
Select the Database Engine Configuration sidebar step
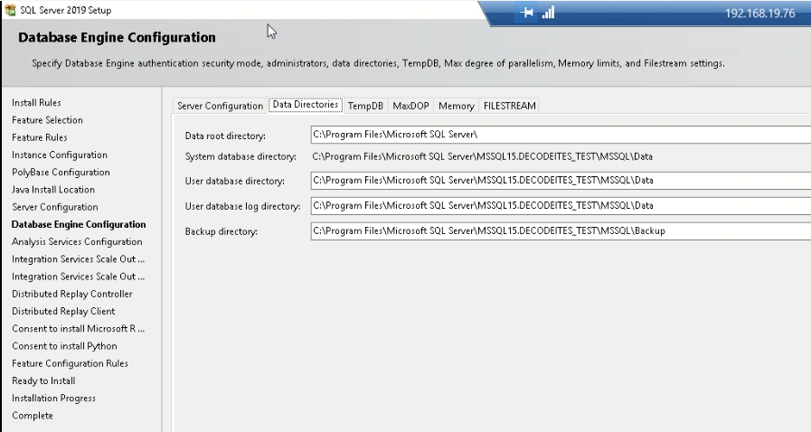point(79,224)
